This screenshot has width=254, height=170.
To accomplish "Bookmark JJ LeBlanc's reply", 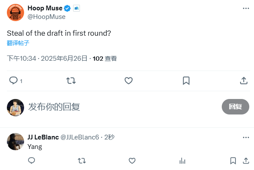I will pyautogui.click(x=233, y=161).
